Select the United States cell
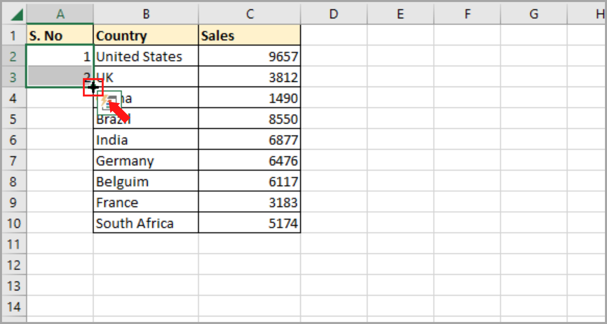607x324 pixels. (146, 56)
